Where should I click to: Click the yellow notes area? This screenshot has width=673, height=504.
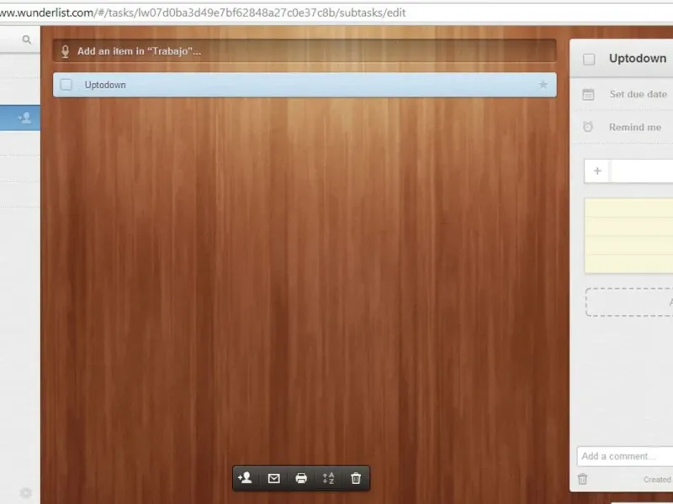pos(628,235)
